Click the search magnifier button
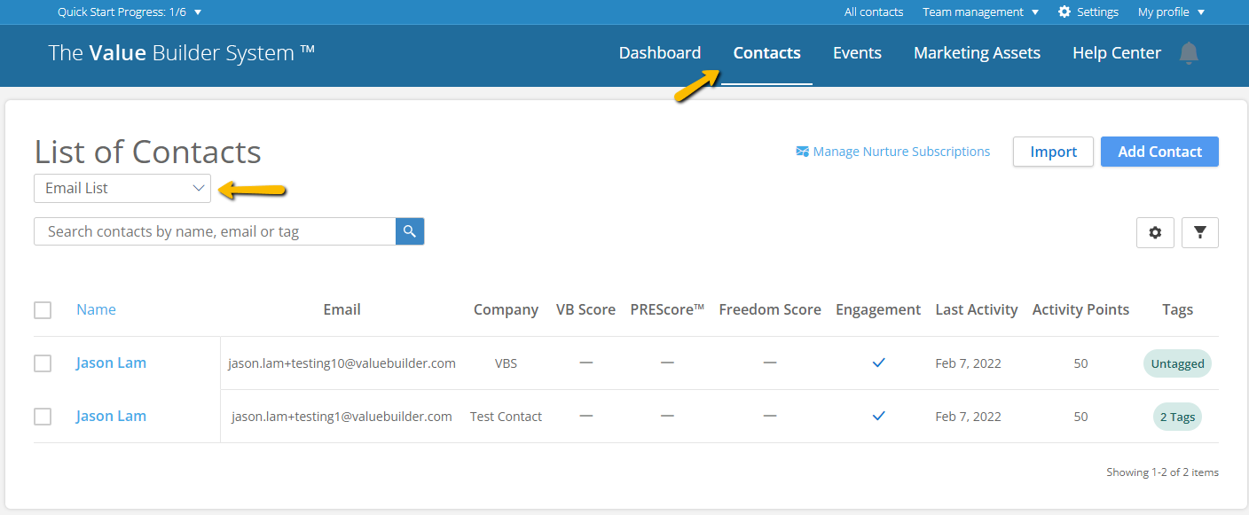1249x515 pixels. (x=410, y=231)
